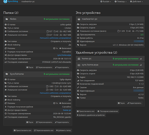
Task: Click the sync.home.arpa compression Сжатие icon
Action: tap(78, 87)
